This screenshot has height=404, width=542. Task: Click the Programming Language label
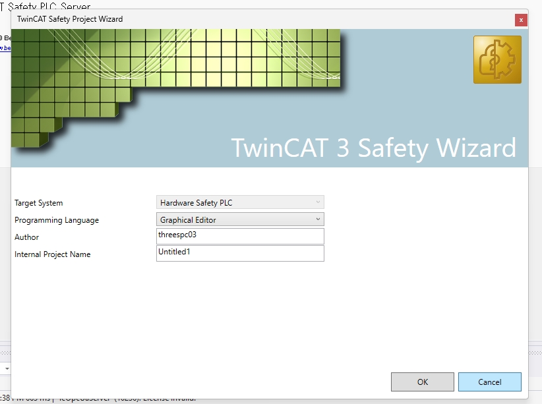click(x=57, y=220)
